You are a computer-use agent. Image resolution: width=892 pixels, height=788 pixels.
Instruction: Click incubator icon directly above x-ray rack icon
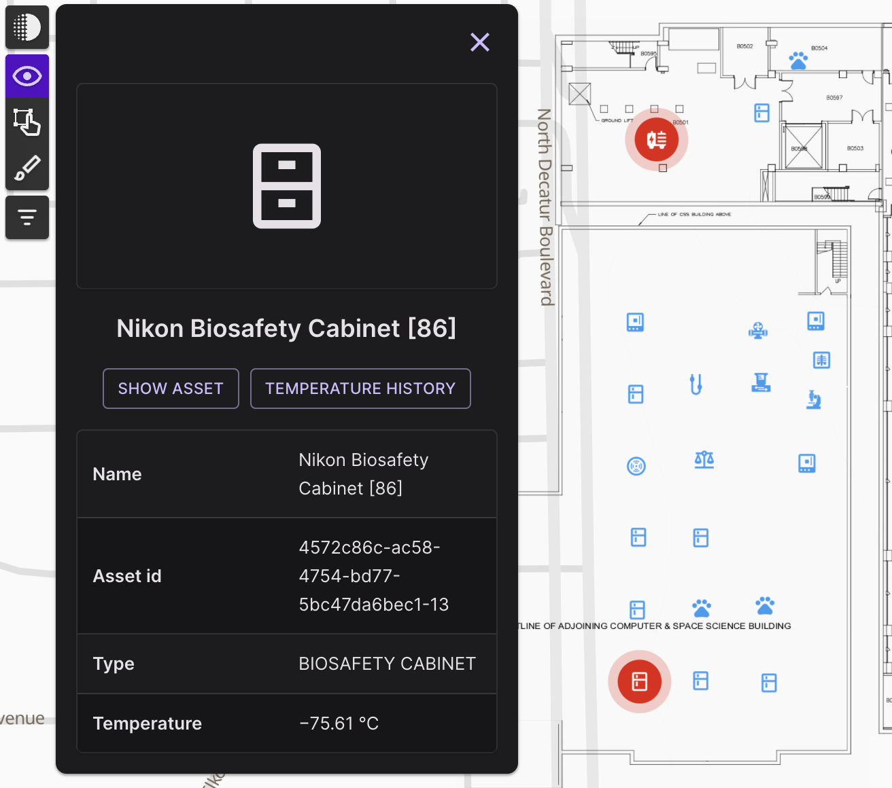pyautogui.click(x=816, y=321)
